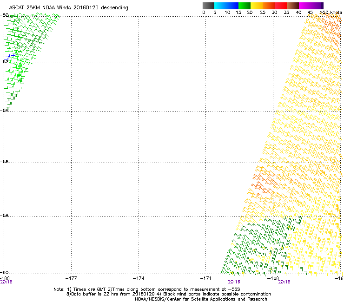This screenshot has width=344, height=302.
Task: Click the latitude label -56
Action: tap(4, 161)
